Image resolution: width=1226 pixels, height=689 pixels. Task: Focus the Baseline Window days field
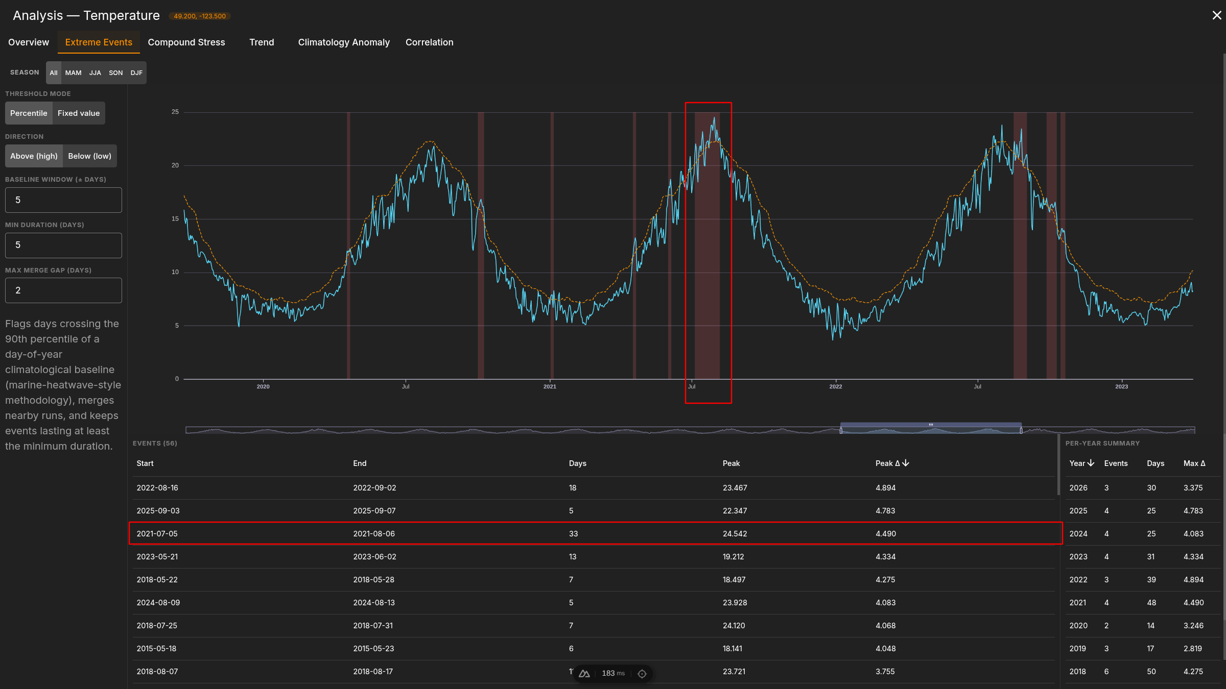point(63,200)
